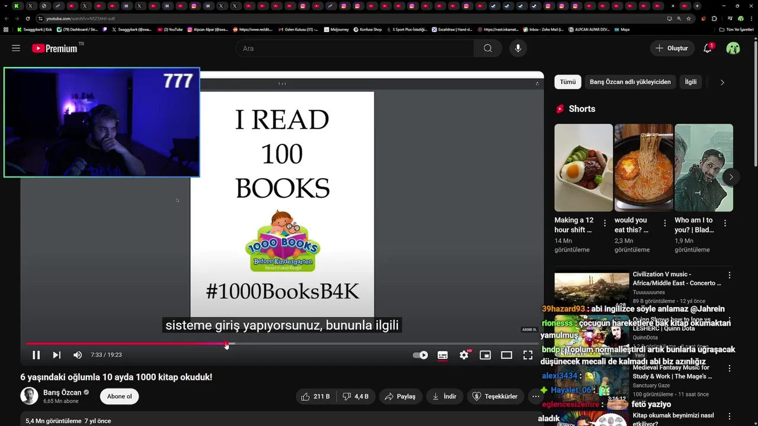
Task: Switch to the first Kick browser tab
Action: (x=17, y=6)
